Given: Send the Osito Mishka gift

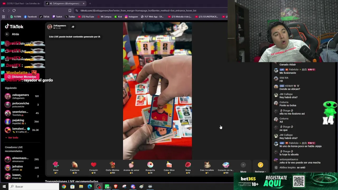Looking at the screenshot, I should 112,168.
